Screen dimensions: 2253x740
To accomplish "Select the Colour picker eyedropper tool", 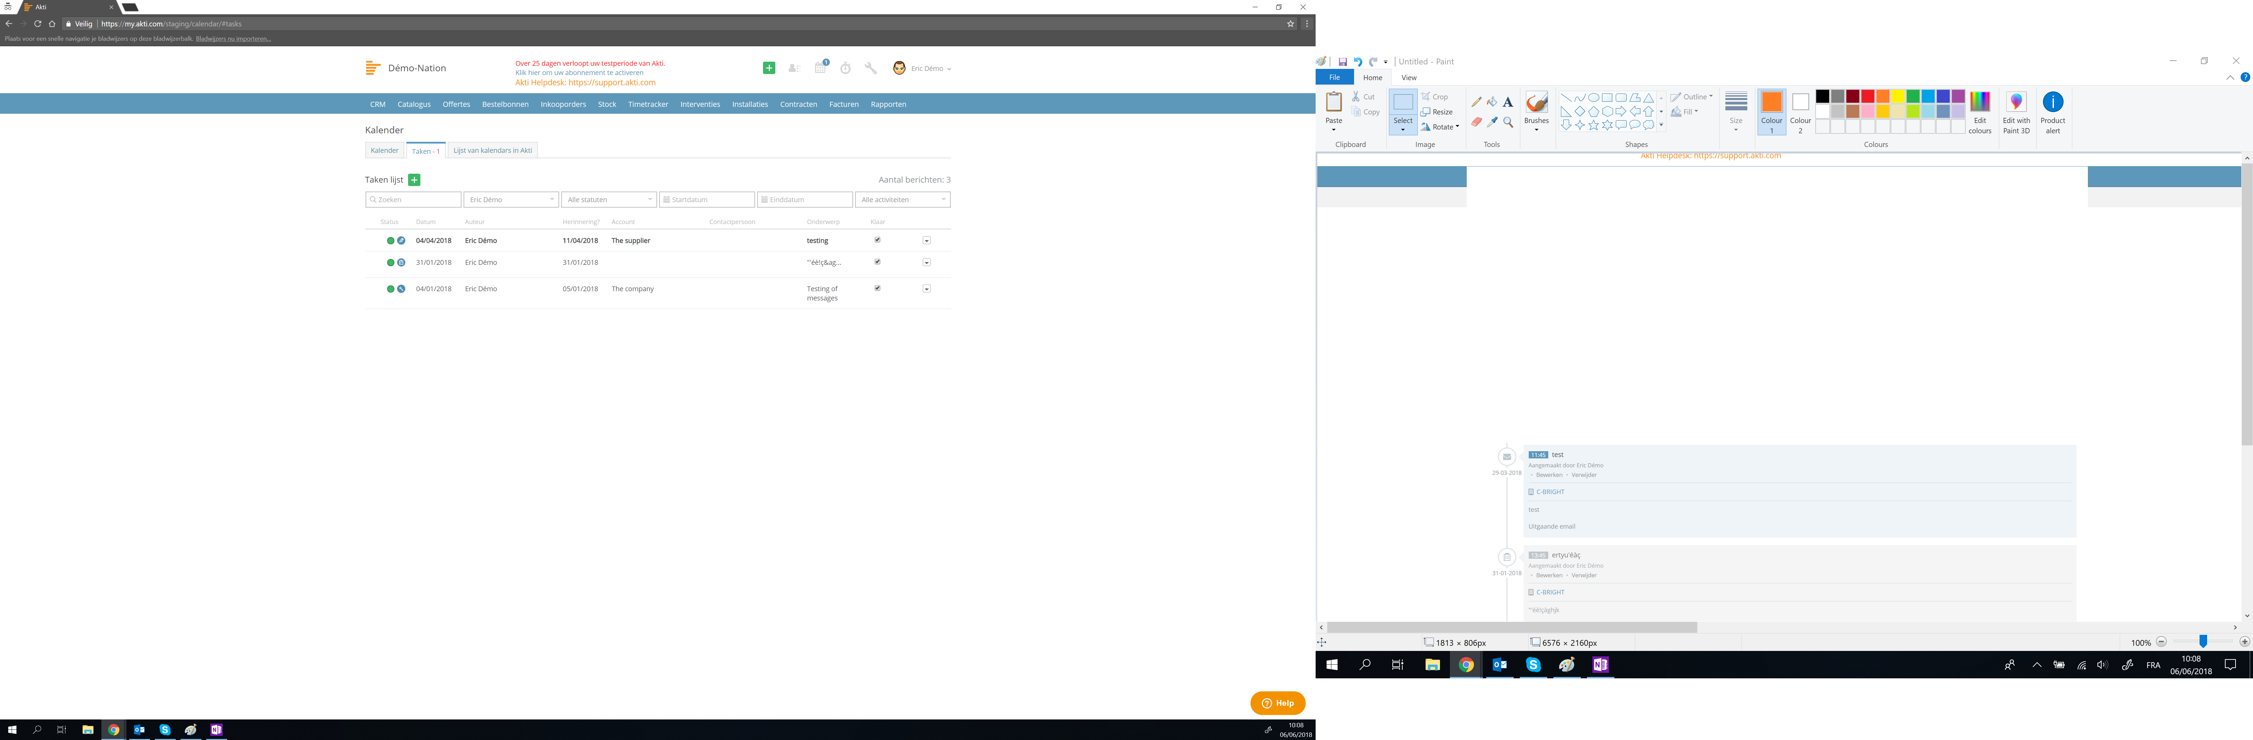I will tap(1492, 122).
